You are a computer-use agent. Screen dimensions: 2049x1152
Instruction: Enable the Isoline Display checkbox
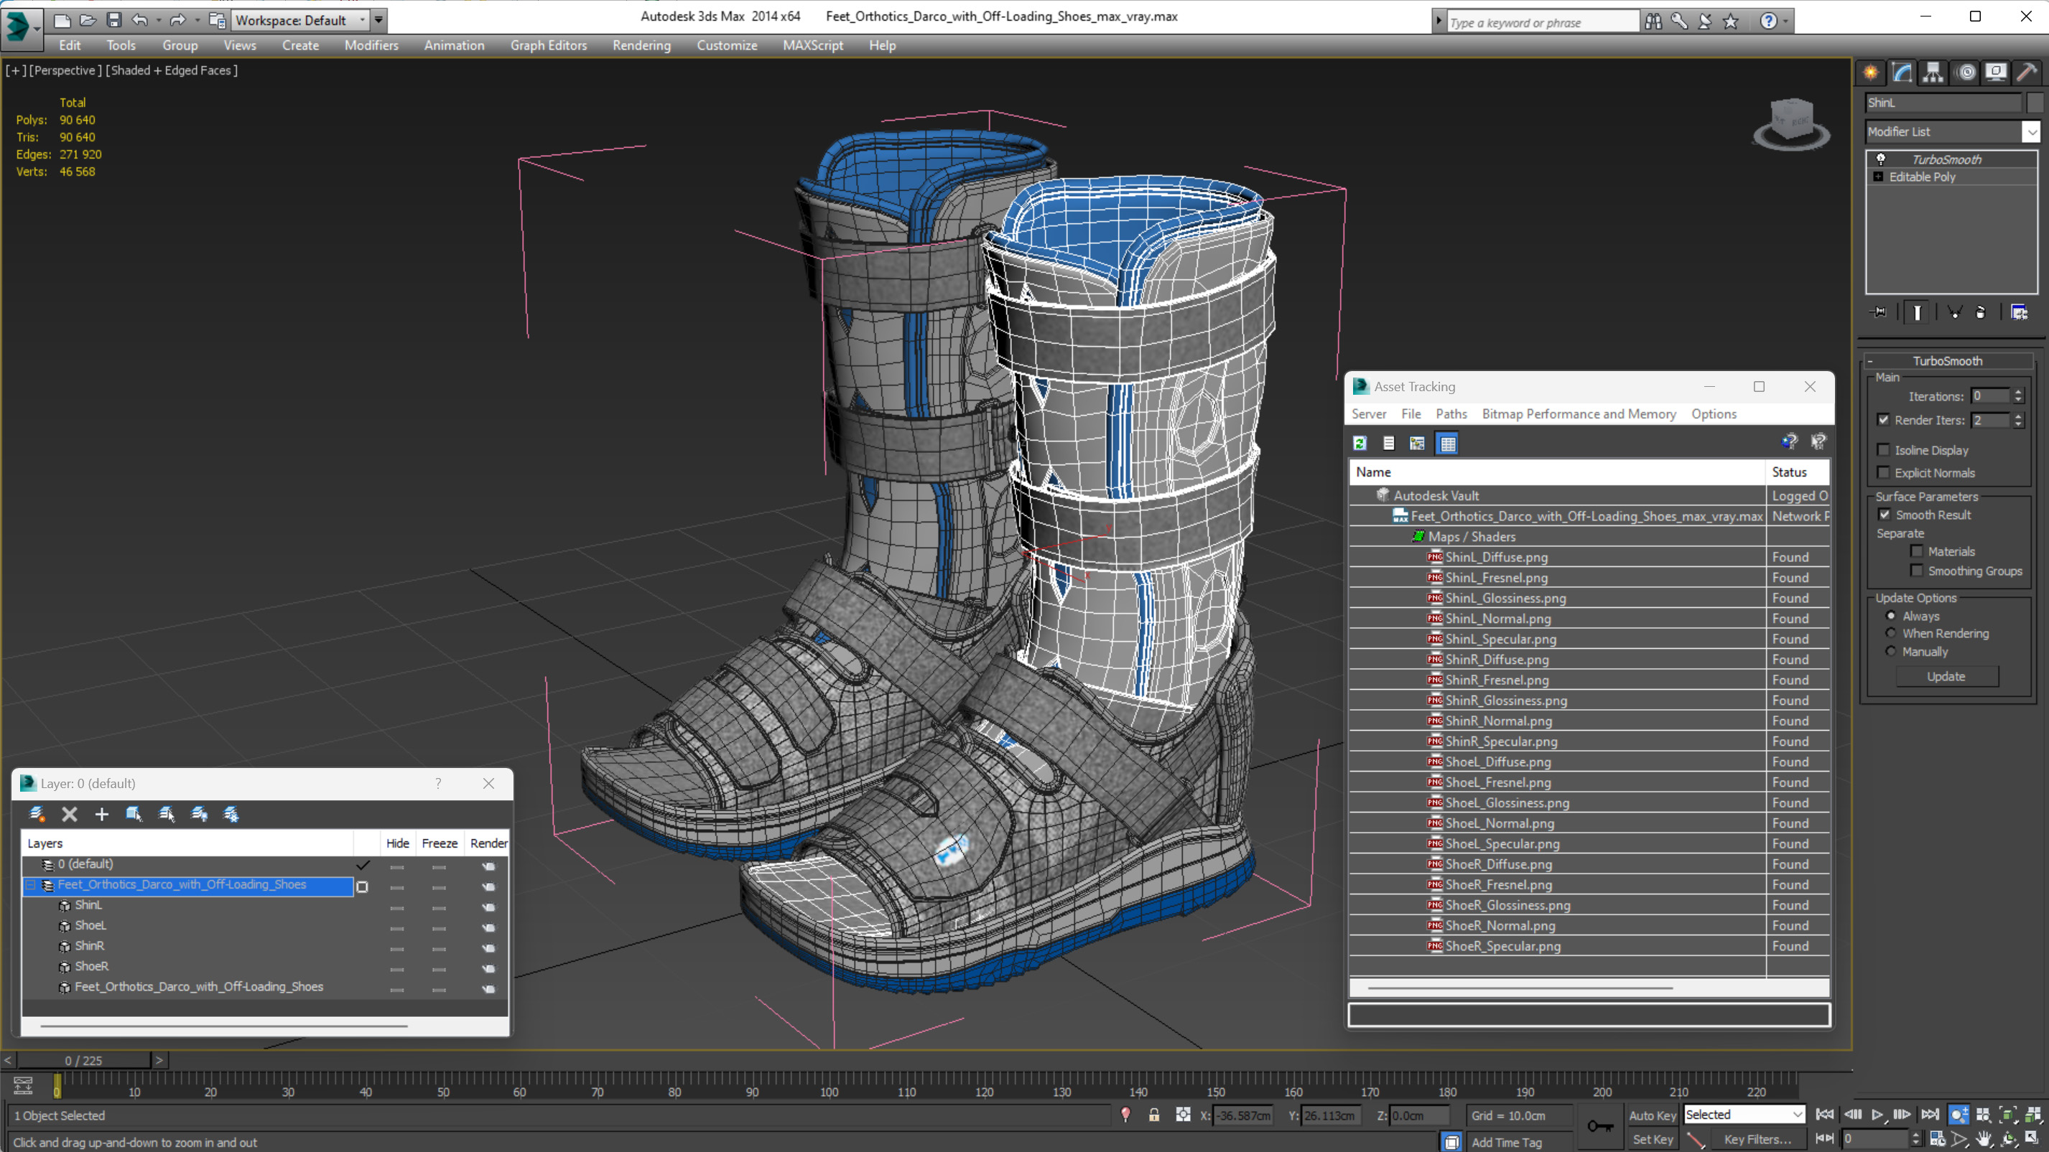coord(1883,450)
